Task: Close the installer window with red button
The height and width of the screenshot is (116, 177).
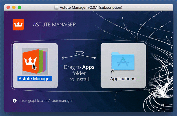Action: (8, 7)
